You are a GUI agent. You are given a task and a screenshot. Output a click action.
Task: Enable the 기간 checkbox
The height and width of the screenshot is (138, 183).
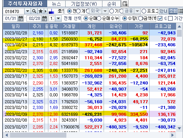tap(170, 19)
